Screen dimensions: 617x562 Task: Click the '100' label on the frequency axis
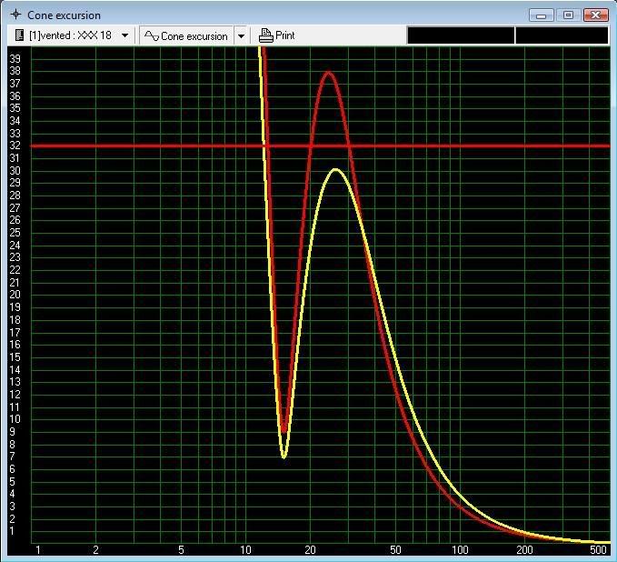pos(460,550)
